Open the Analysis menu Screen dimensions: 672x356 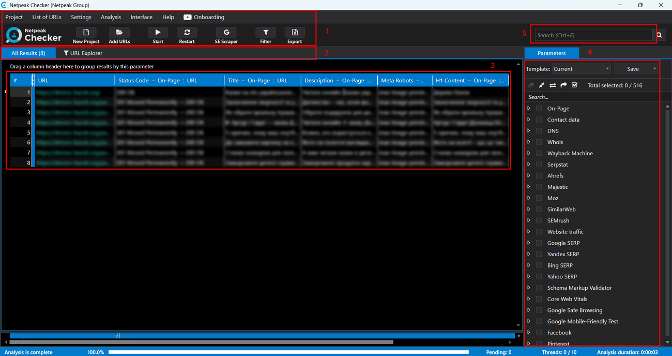tap(111, 17)
